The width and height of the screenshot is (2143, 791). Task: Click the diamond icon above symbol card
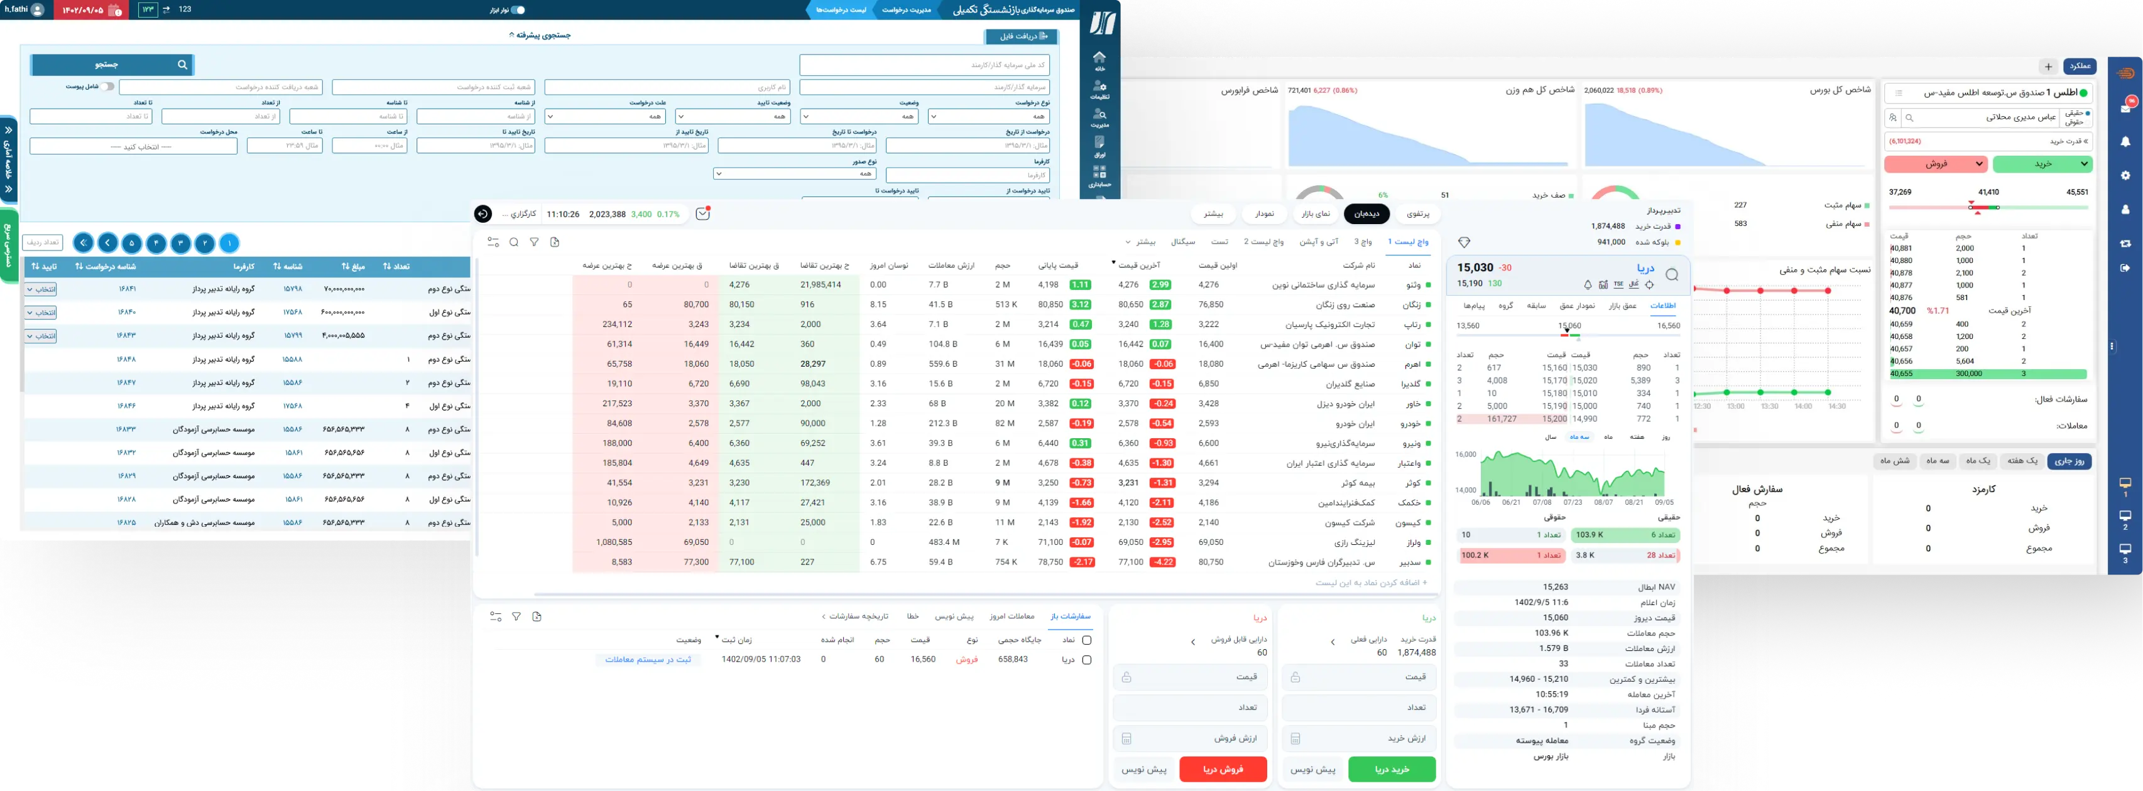pos(1464,242)
